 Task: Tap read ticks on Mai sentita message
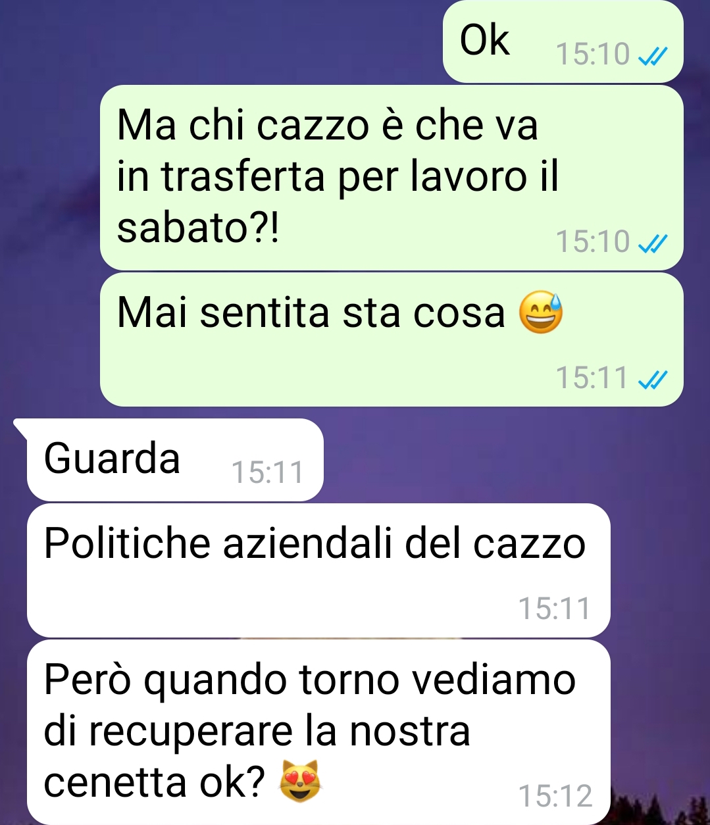(x=653, y=380)
